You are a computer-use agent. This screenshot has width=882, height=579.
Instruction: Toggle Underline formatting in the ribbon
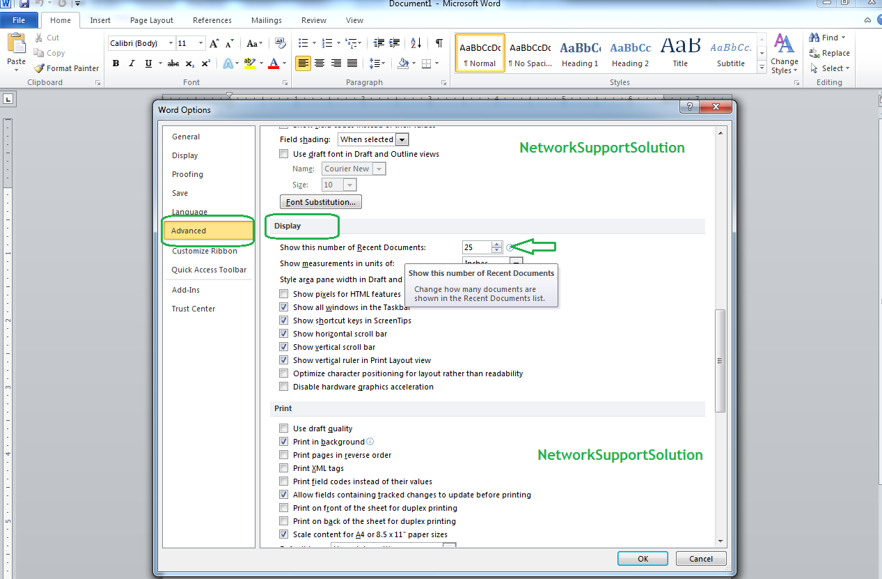[x=148, y=63]
